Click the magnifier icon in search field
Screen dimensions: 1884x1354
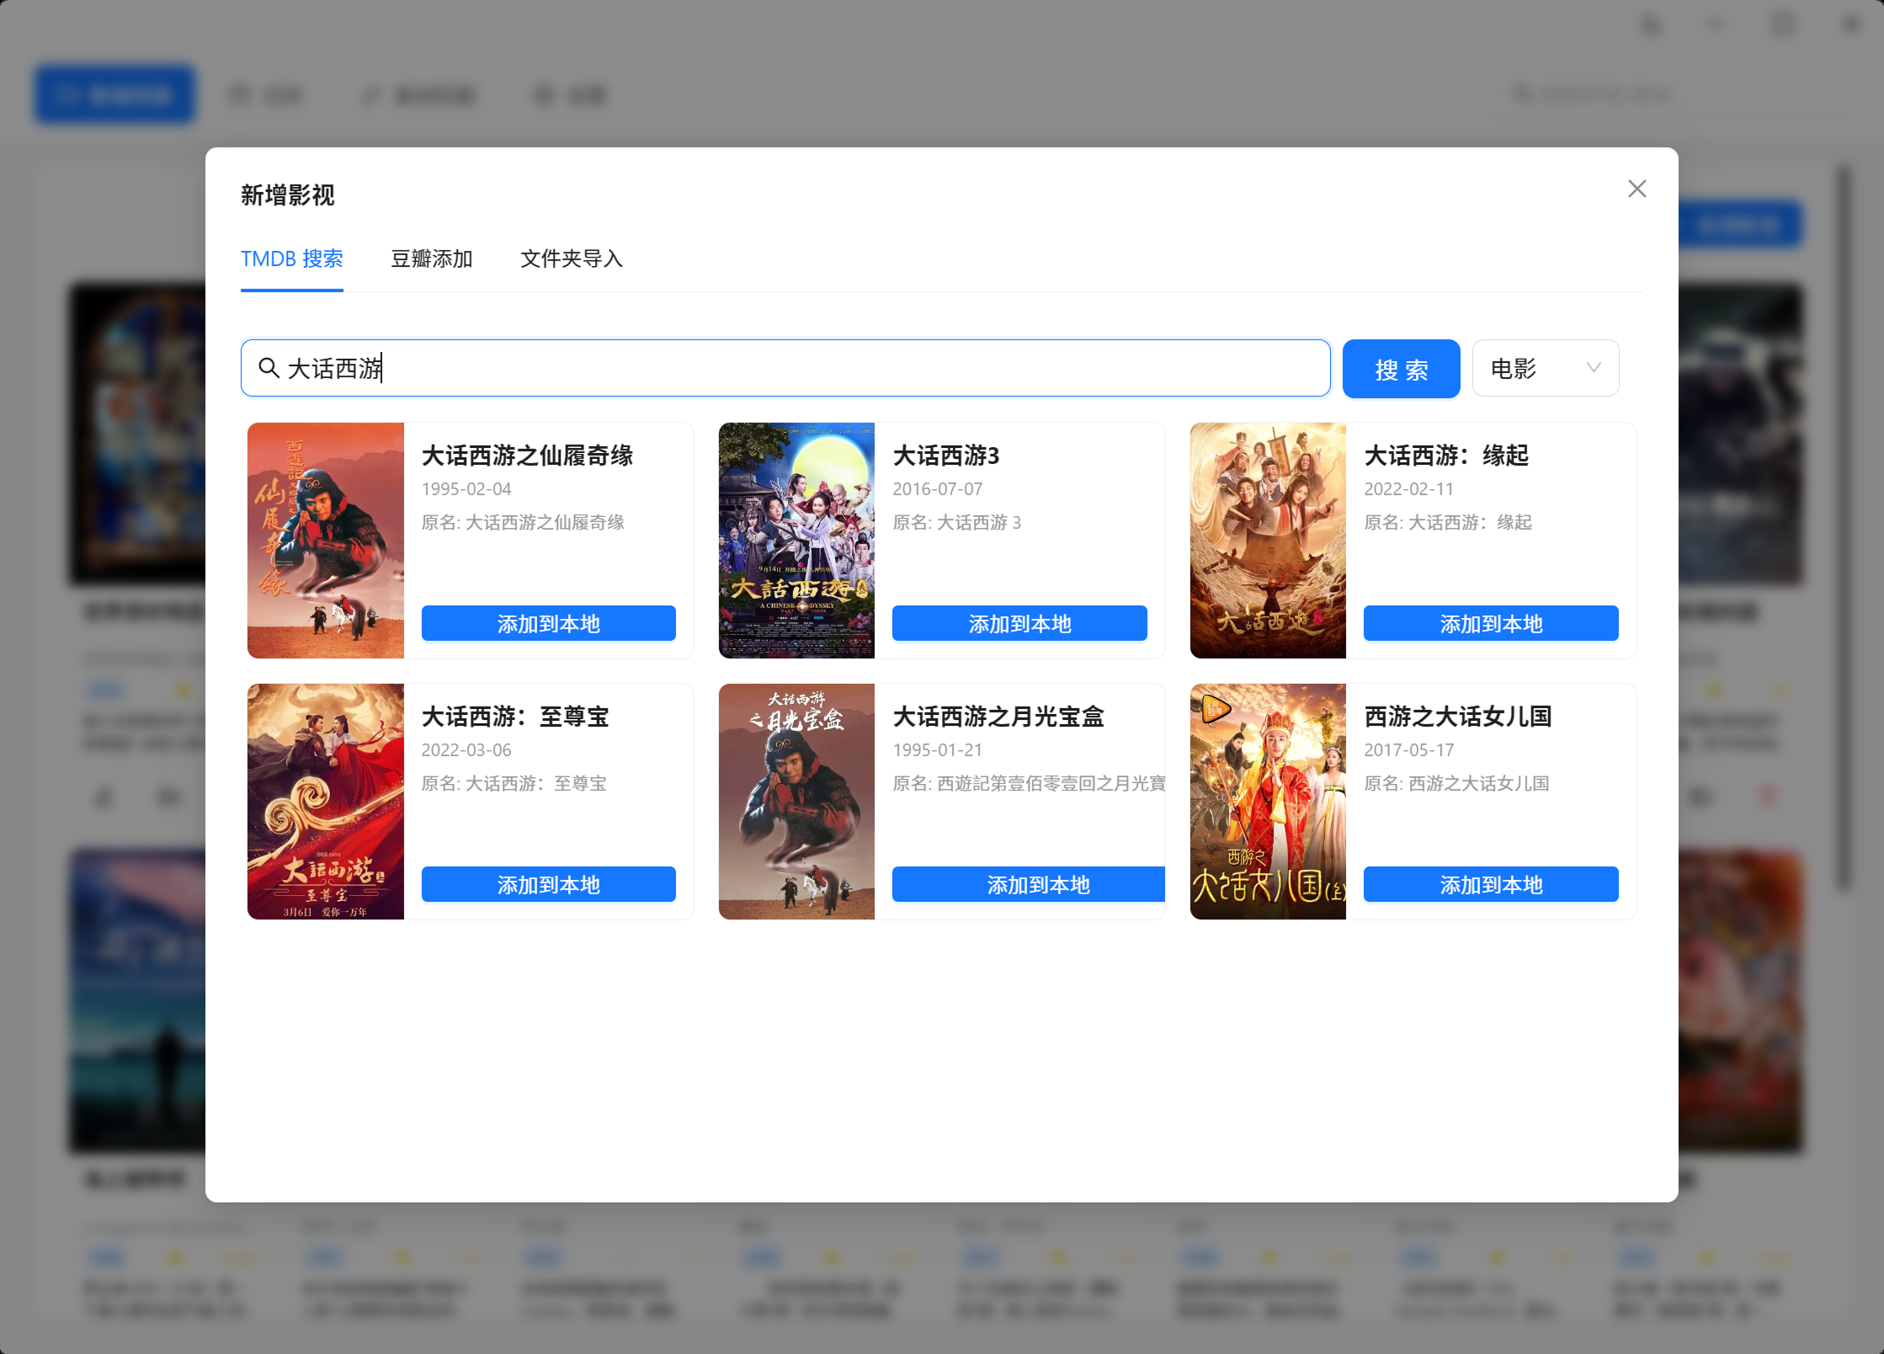pyautogui.click(x=269, y=368)
